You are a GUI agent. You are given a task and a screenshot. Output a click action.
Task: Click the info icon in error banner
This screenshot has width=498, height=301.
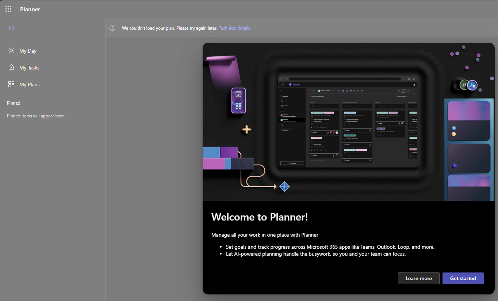pyautogui.click(x=113, y=28)
